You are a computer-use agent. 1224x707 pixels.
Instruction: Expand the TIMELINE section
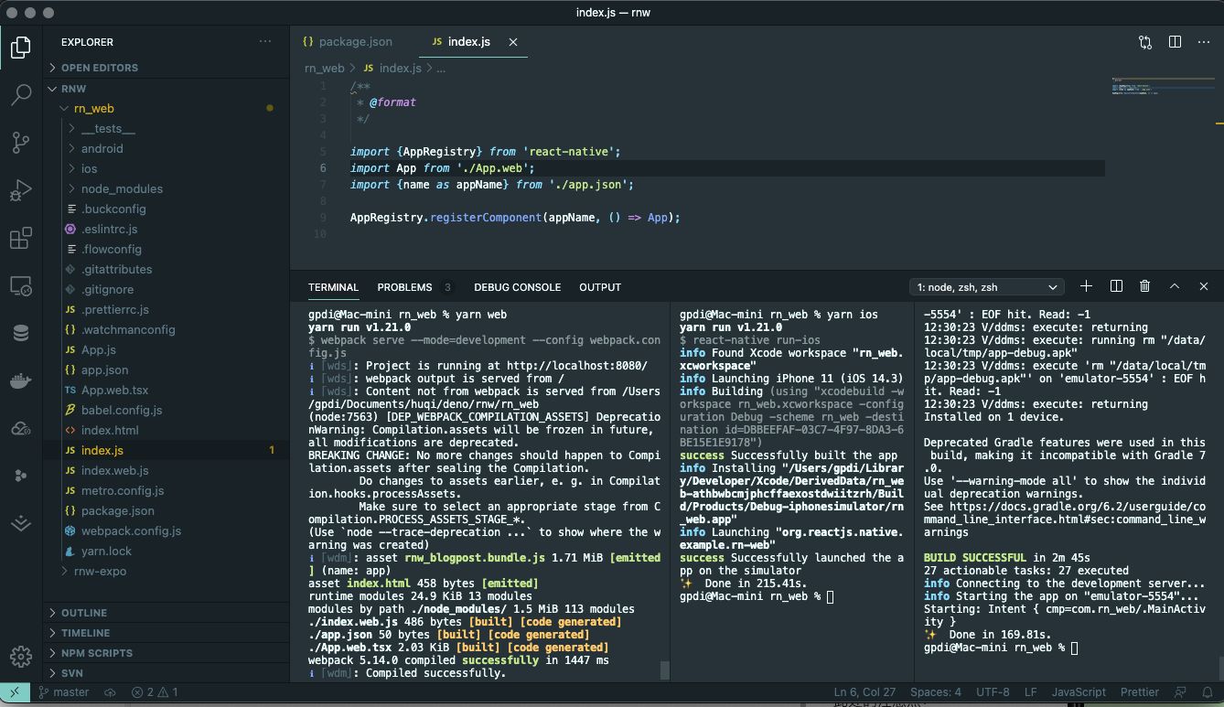(x=166, y=633)
